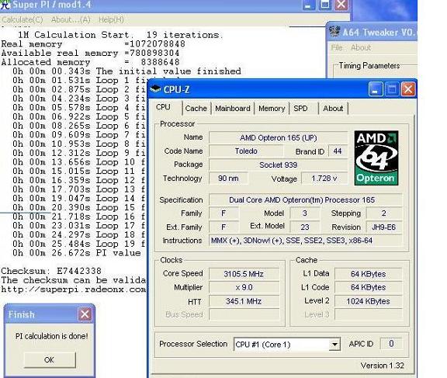Click the PI calculation is done! message
The width and height of the screenshot is (447, 378).
(x=51, y=336)
